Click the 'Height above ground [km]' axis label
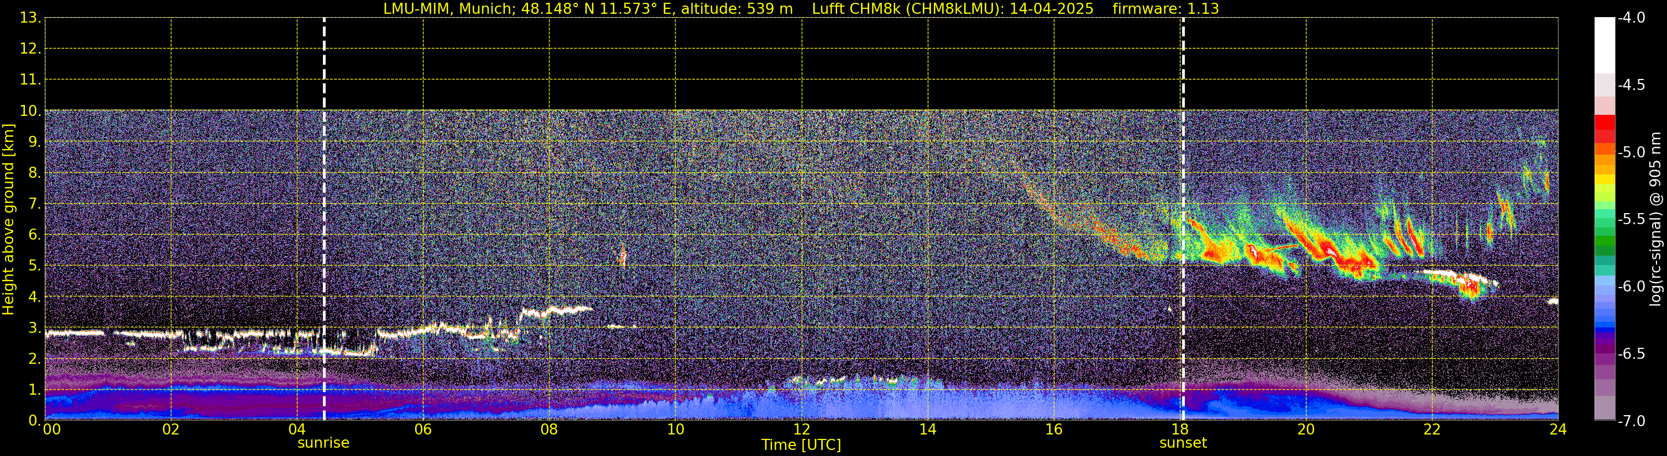Viewport: 1667px width, 456px height. [x=8, y=220]
